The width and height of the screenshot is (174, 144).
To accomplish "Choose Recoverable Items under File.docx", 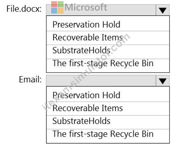I will click(108, 38).
